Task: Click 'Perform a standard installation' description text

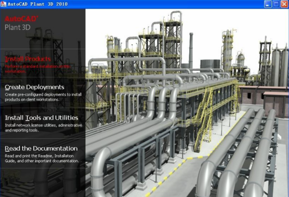Action: coord(38,69)
